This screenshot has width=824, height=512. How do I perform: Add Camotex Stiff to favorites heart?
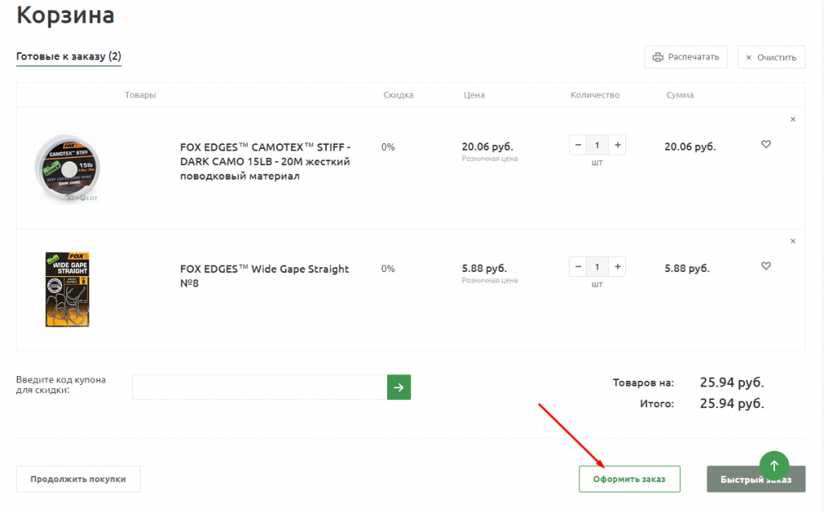(x=766, y=144)
